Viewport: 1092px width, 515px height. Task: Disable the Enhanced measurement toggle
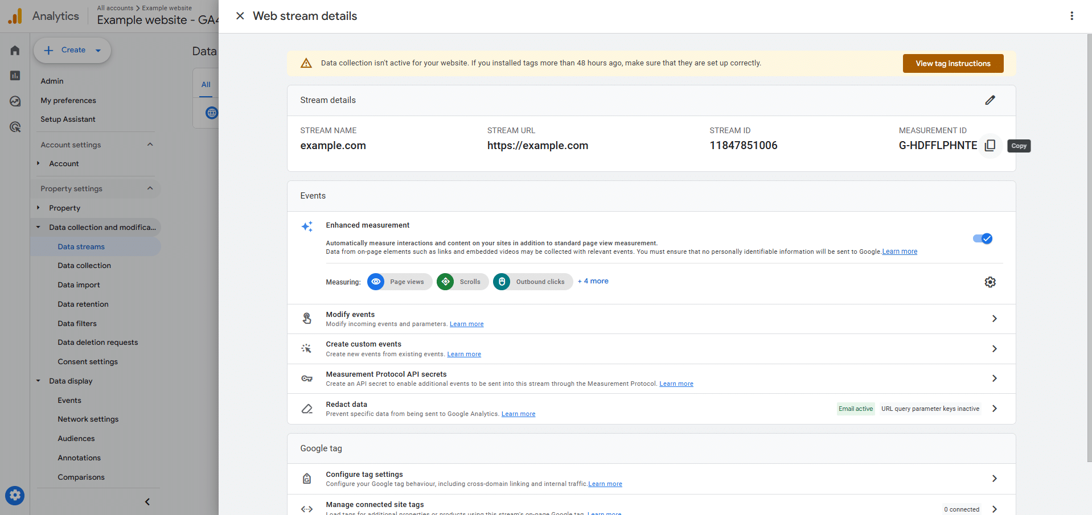click(982, 238)
